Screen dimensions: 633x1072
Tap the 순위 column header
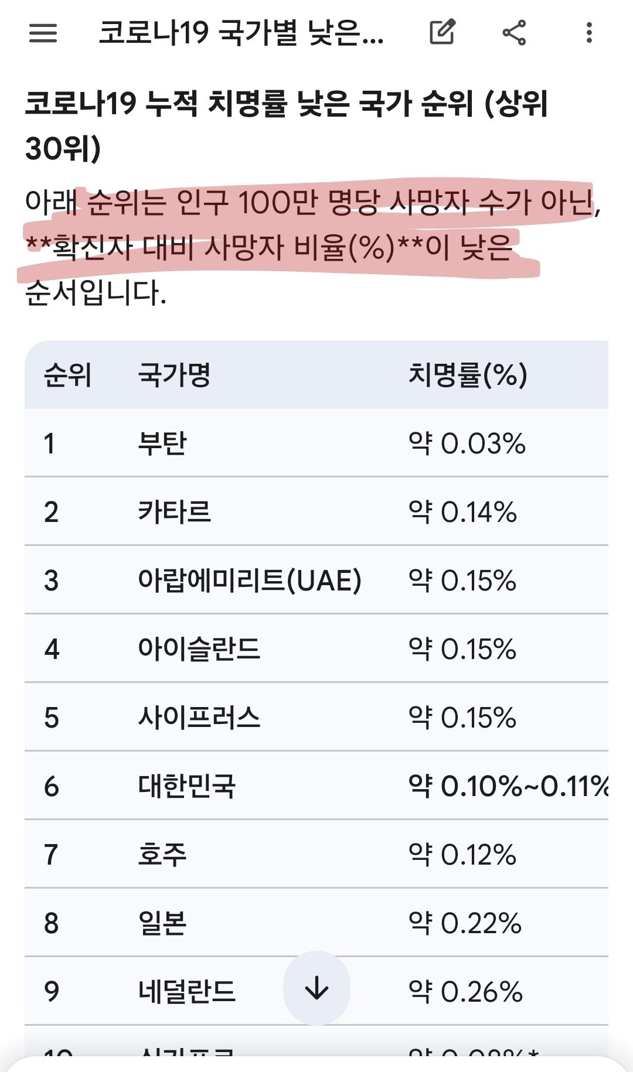click(68, 375)
